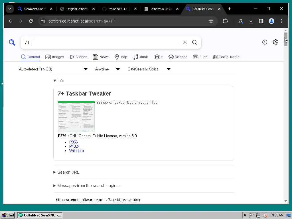Open the P856 link

point(73,142)
